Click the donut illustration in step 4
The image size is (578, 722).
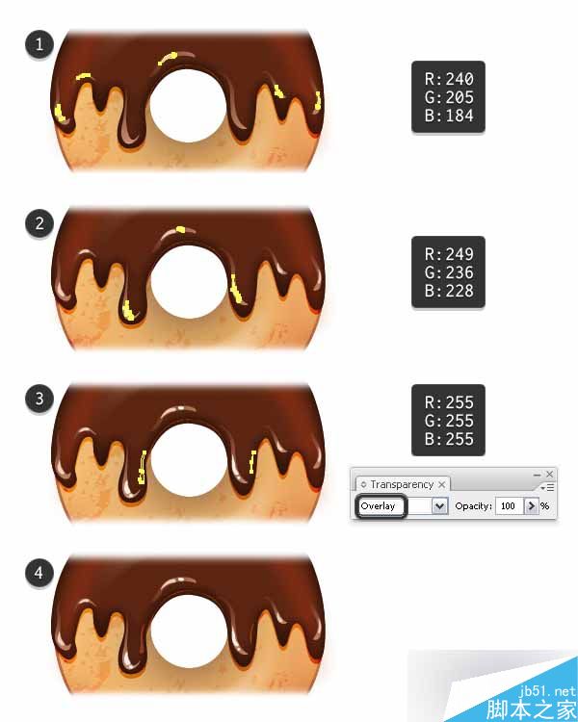188,626
